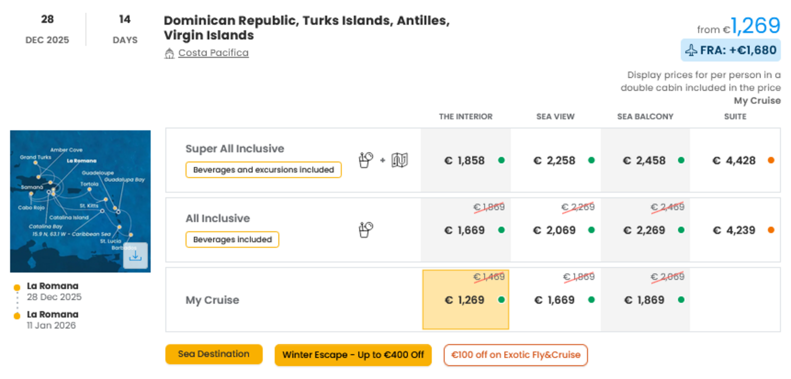The image size is (791, 379).
Task: Open €100 off on Exotic Fly&Cruise offer
Action: click(x=515, y=355)
